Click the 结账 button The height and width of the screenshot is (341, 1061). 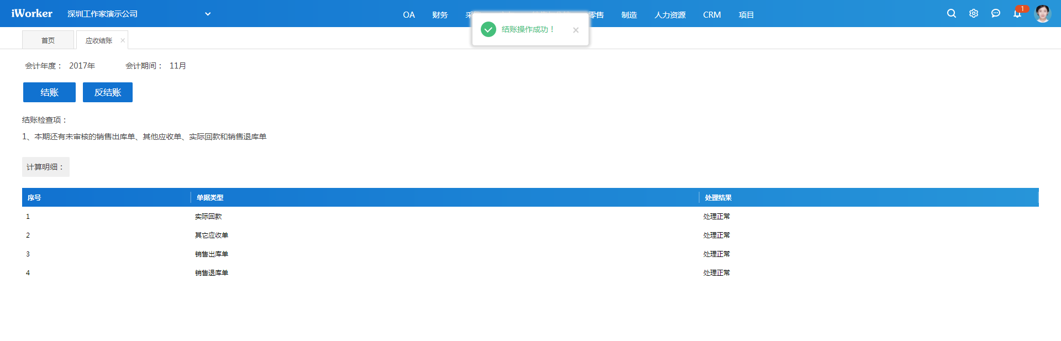pyautogui.click(x=49, y=92)
